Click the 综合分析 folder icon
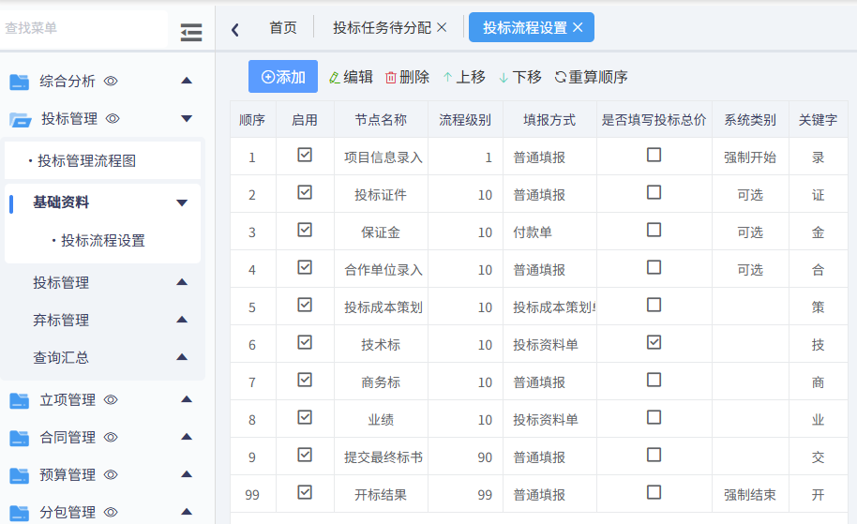 (x=20, y=82)
